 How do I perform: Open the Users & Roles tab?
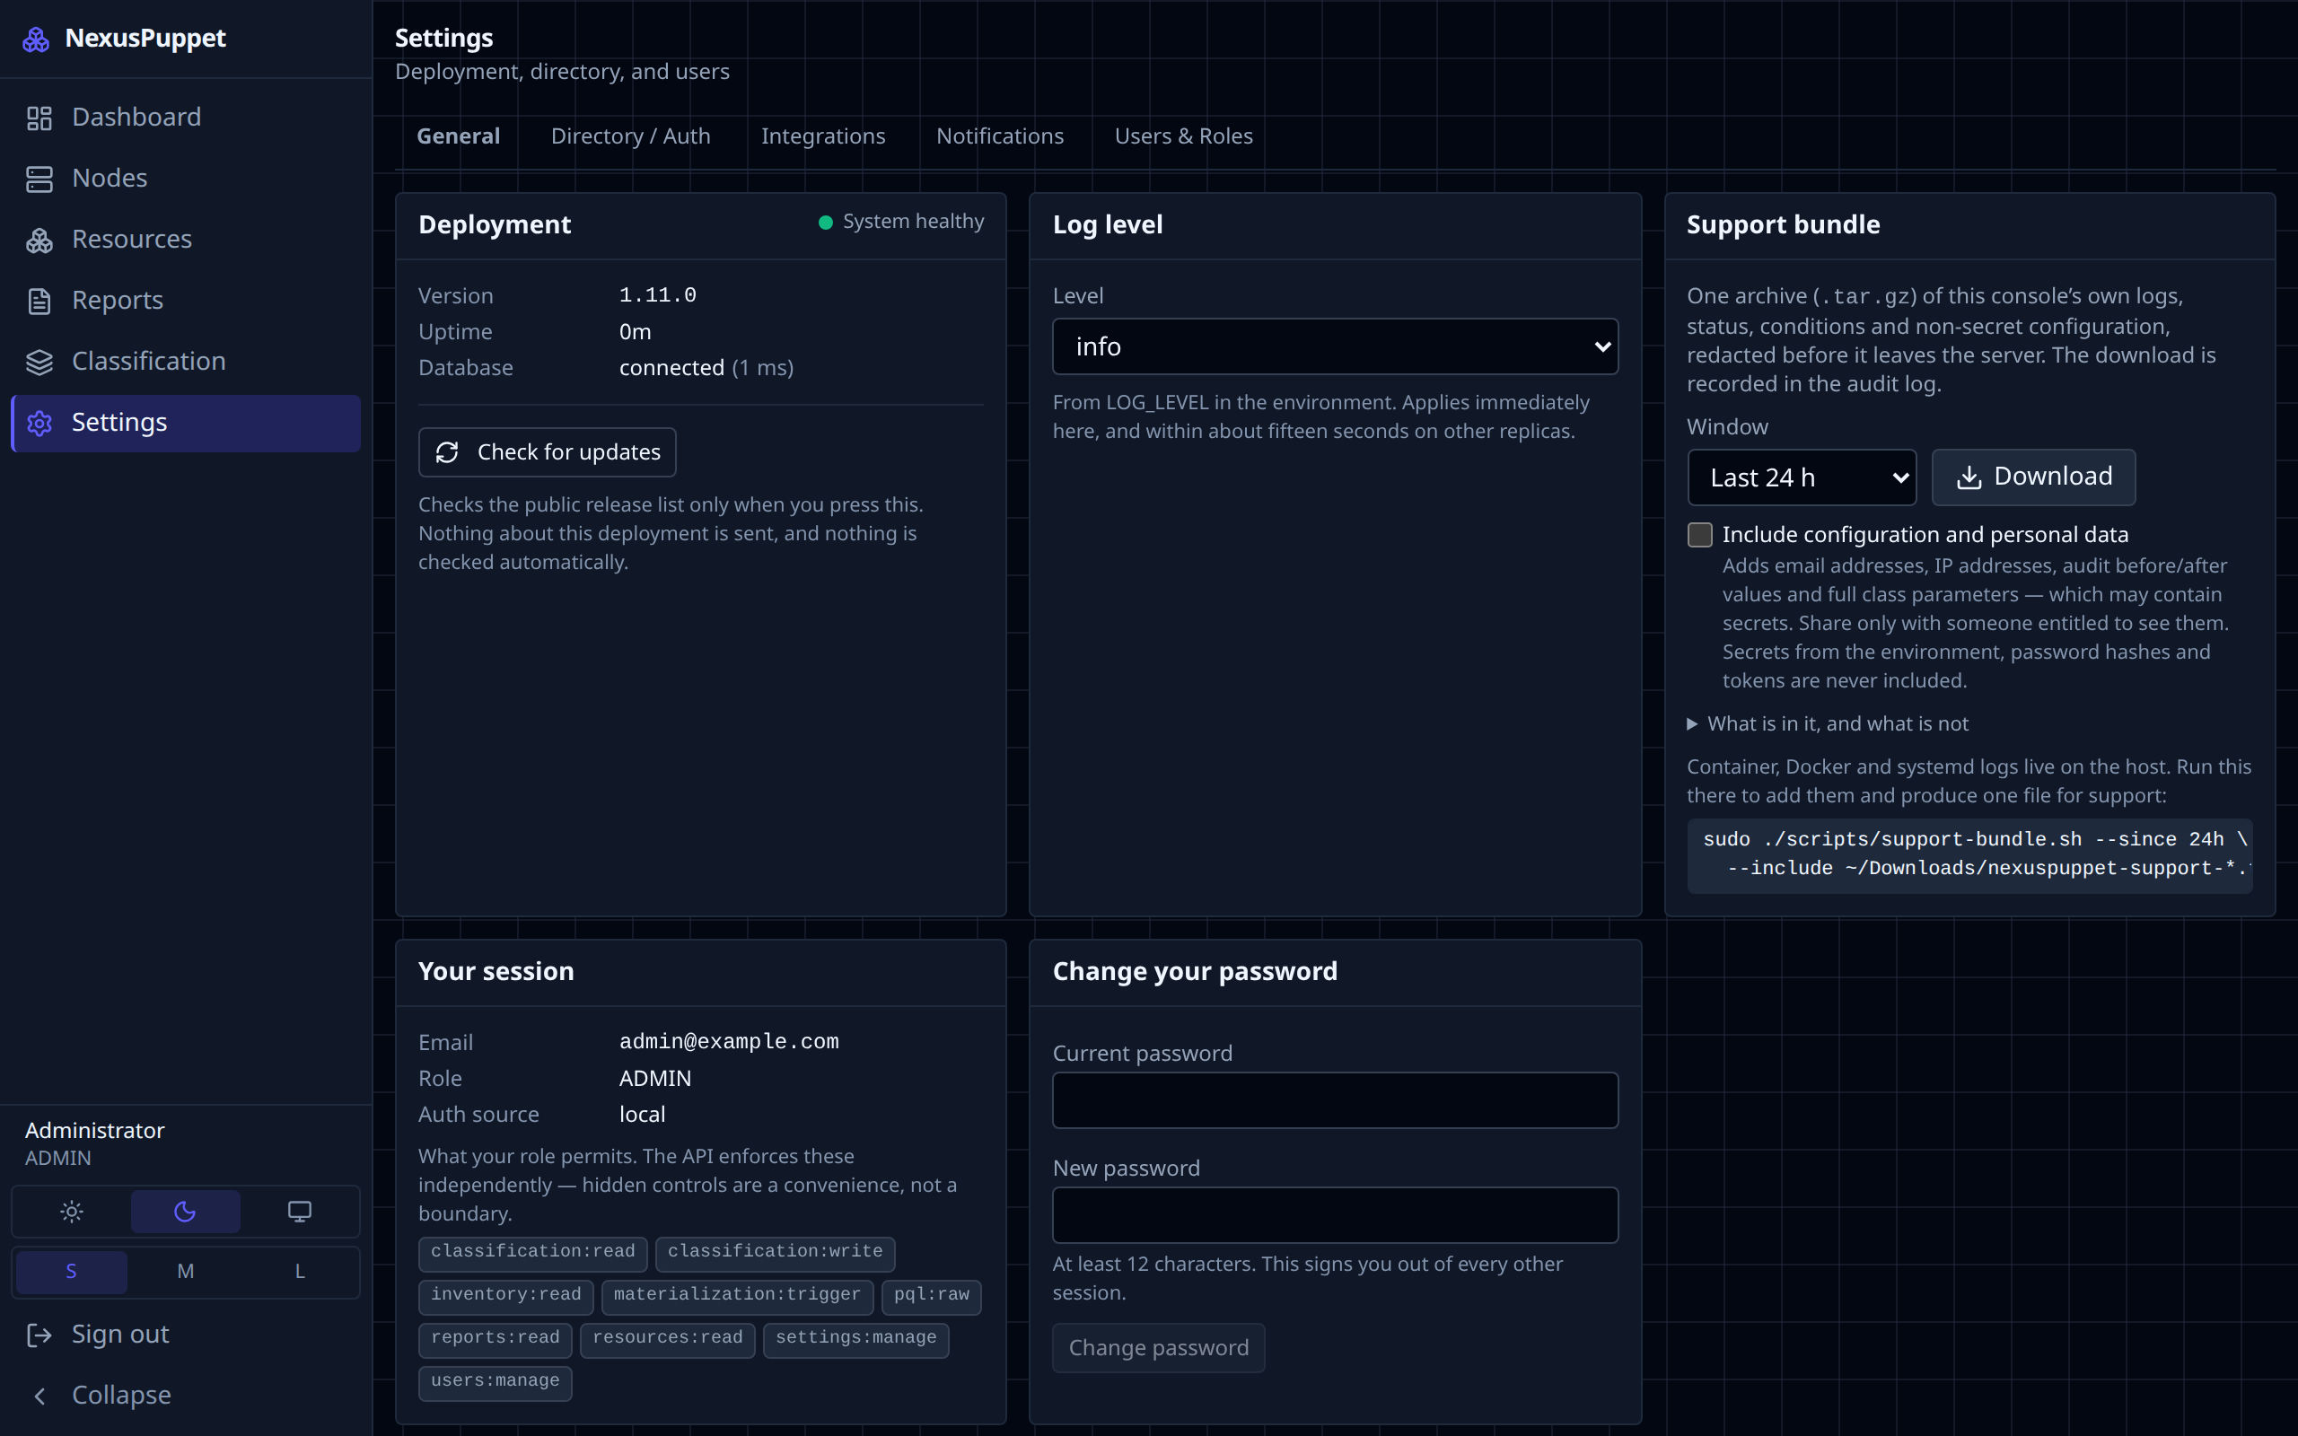coord(1183,136)
